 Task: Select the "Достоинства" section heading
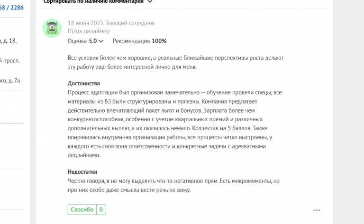point(84,83)
